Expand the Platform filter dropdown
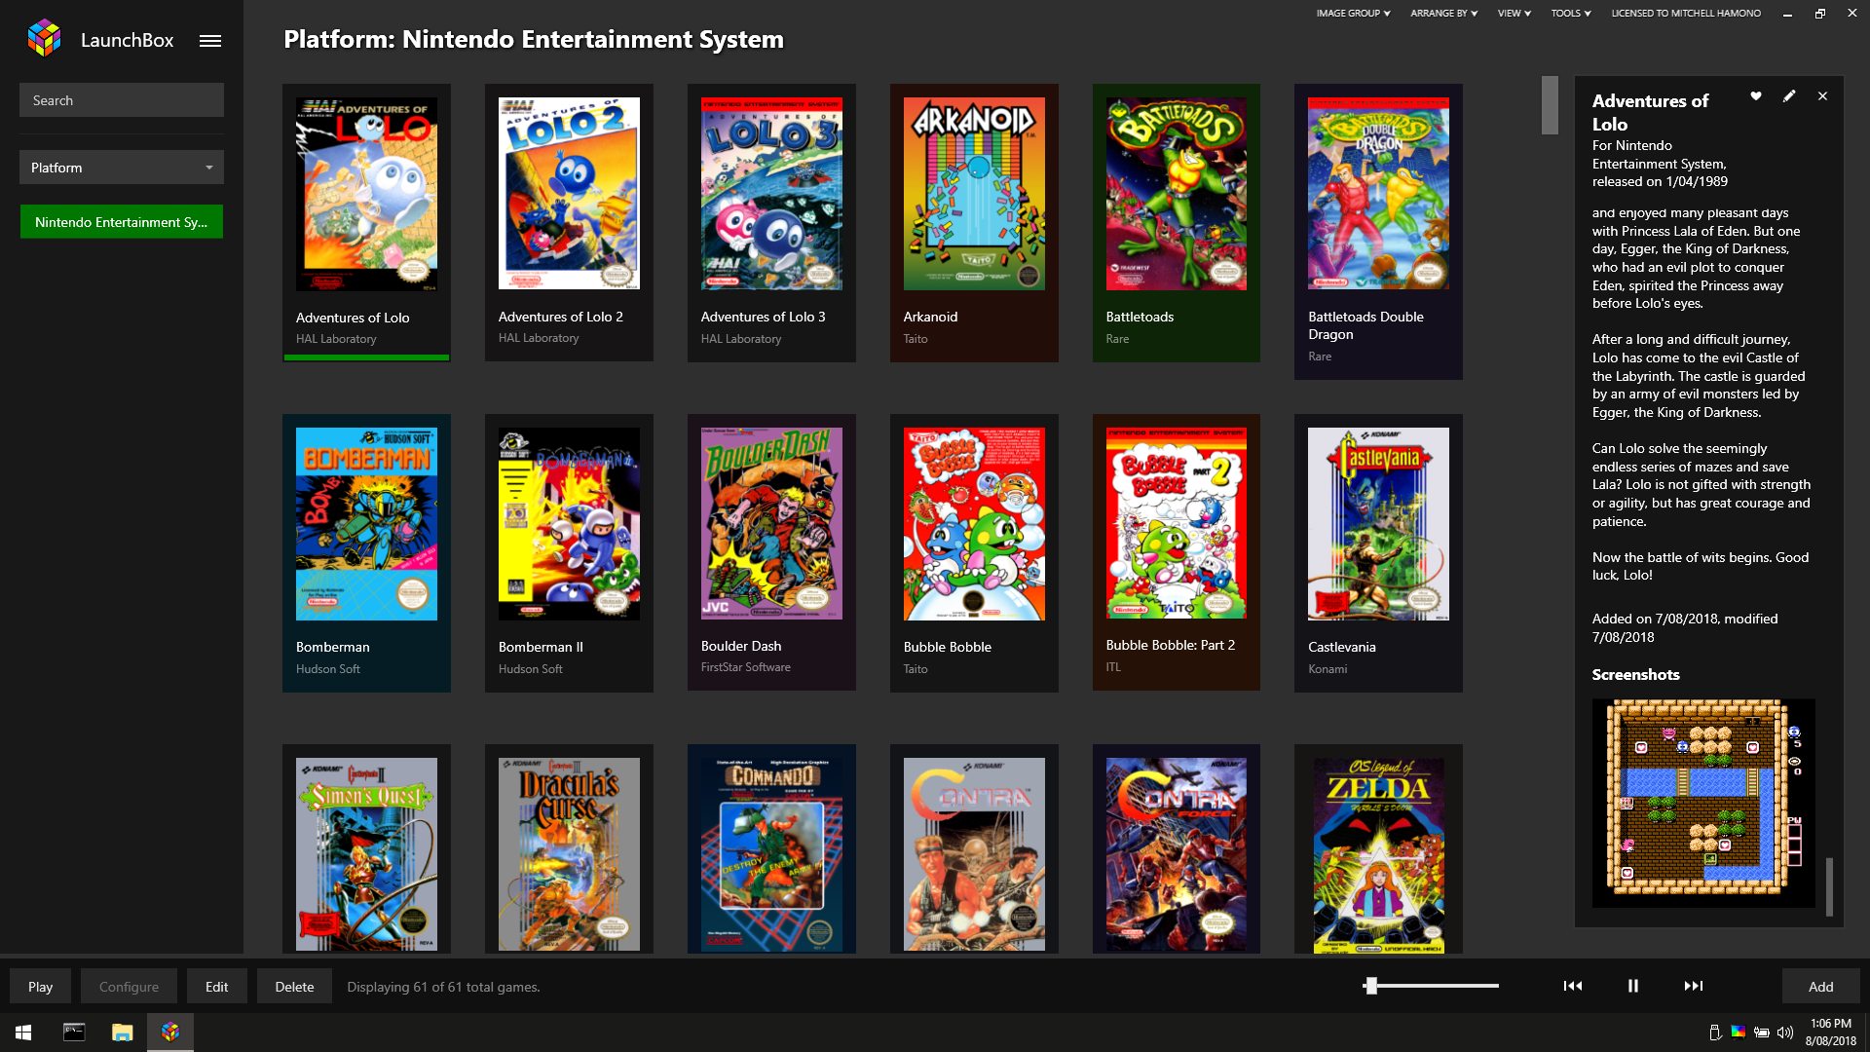The width and height of the screenshot is (1870, 1052). point(122,168)
